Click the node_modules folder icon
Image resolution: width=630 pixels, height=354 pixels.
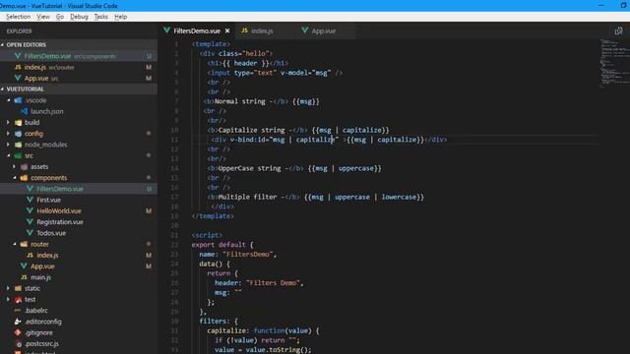(18, 145)
